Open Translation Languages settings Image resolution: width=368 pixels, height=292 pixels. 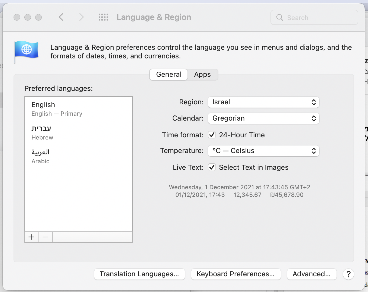[x=139, y=274]
